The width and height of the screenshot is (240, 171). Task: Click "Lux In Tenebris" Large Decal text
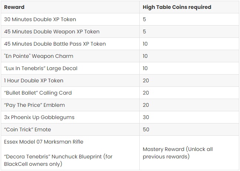click(x=41, y=68)
